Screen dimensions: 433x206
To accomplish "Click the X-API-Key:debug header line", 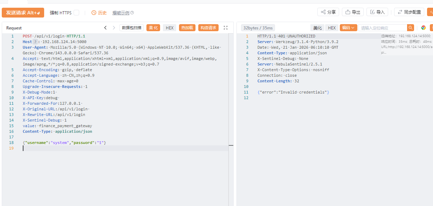I will coord(41,98).
